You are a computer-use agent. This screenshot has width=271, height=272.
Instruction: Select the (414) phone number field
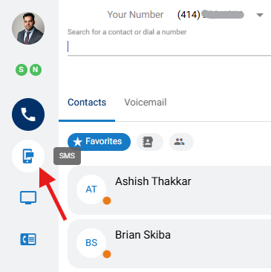tap(211, 15)
